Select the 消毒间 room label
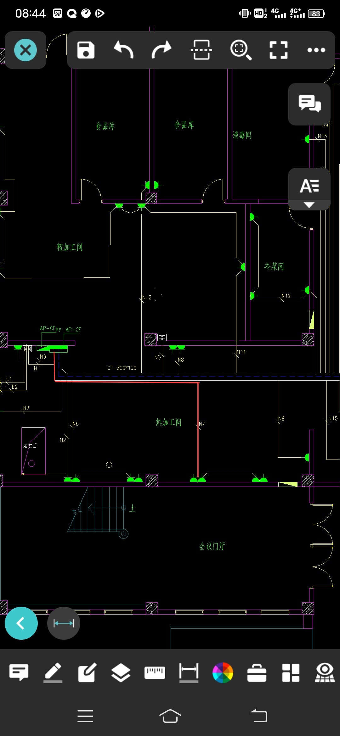 tap(242, 135)
